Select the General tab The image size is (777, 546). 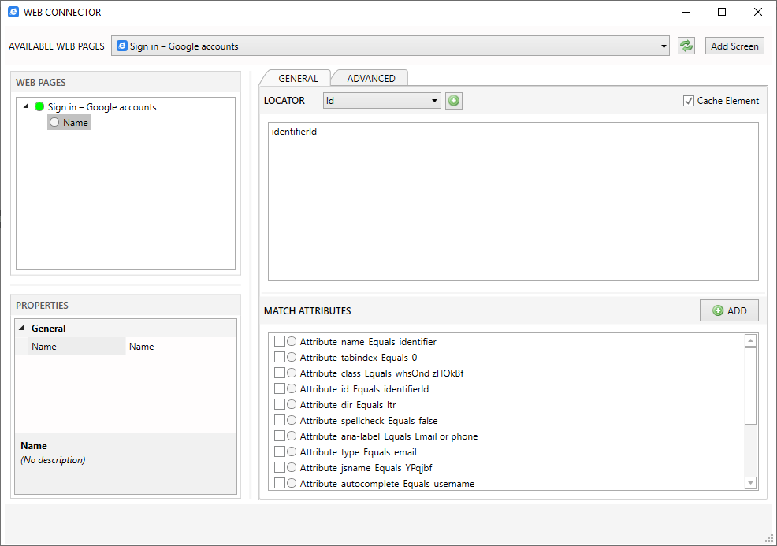[299, 78]
